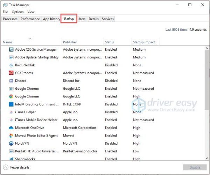Collapse view with Fewer details chevron

(6, 167)
